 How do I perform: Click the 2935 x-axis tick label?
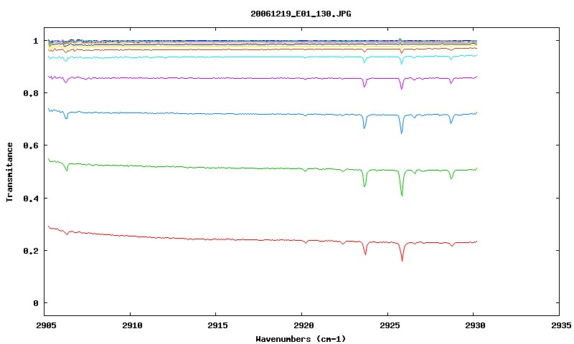561,325
